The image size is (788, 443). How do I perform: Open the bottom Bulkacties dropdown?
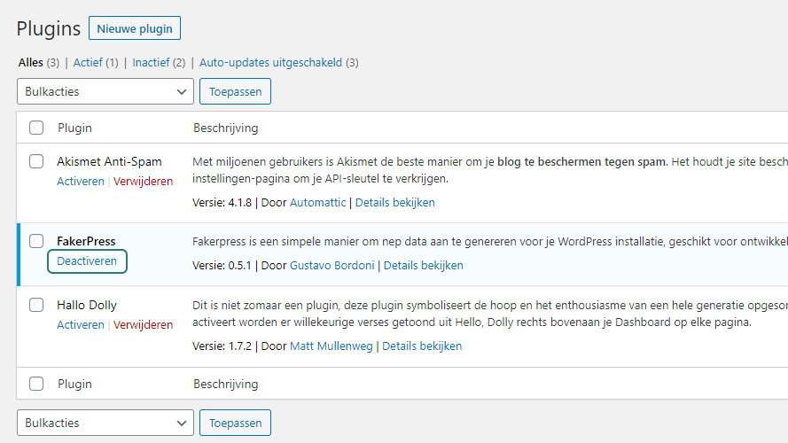click(x=105, y=423)
